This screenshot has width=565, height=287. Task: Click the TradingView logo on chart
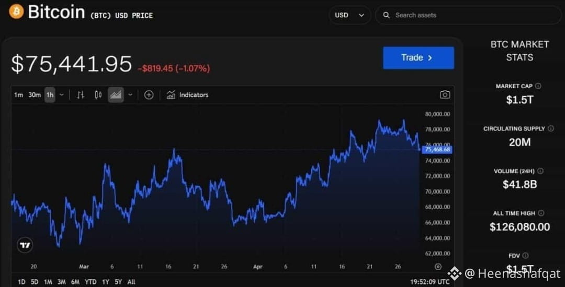(x=25, y=245)
